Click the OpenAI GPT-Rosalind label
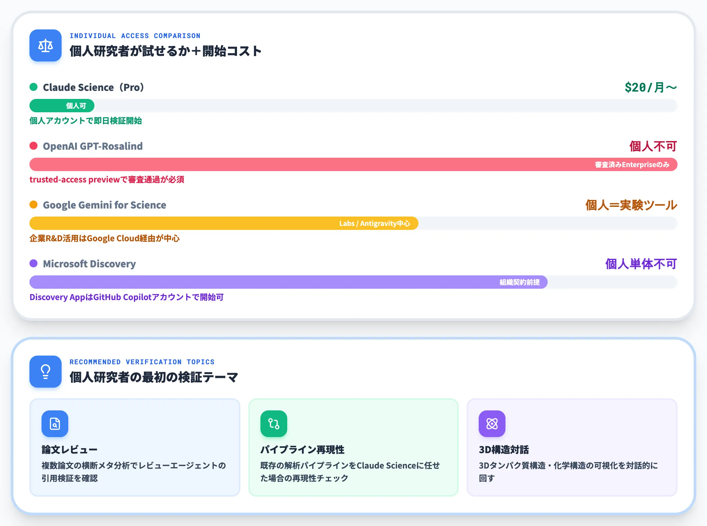 [93, 146]
